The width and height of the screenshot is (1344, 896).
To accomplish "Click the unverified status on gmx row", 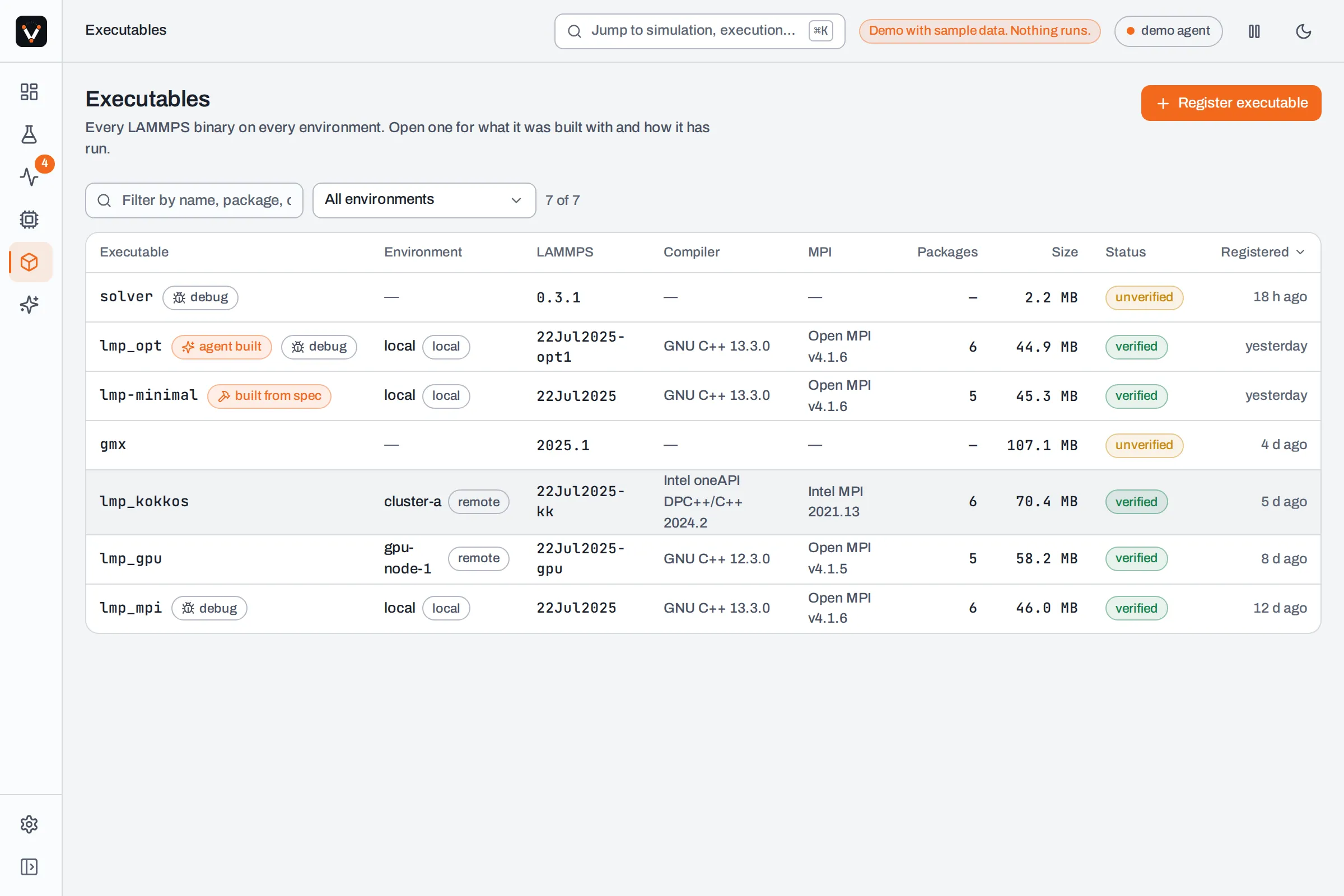I will click(x=1144, y=445).
